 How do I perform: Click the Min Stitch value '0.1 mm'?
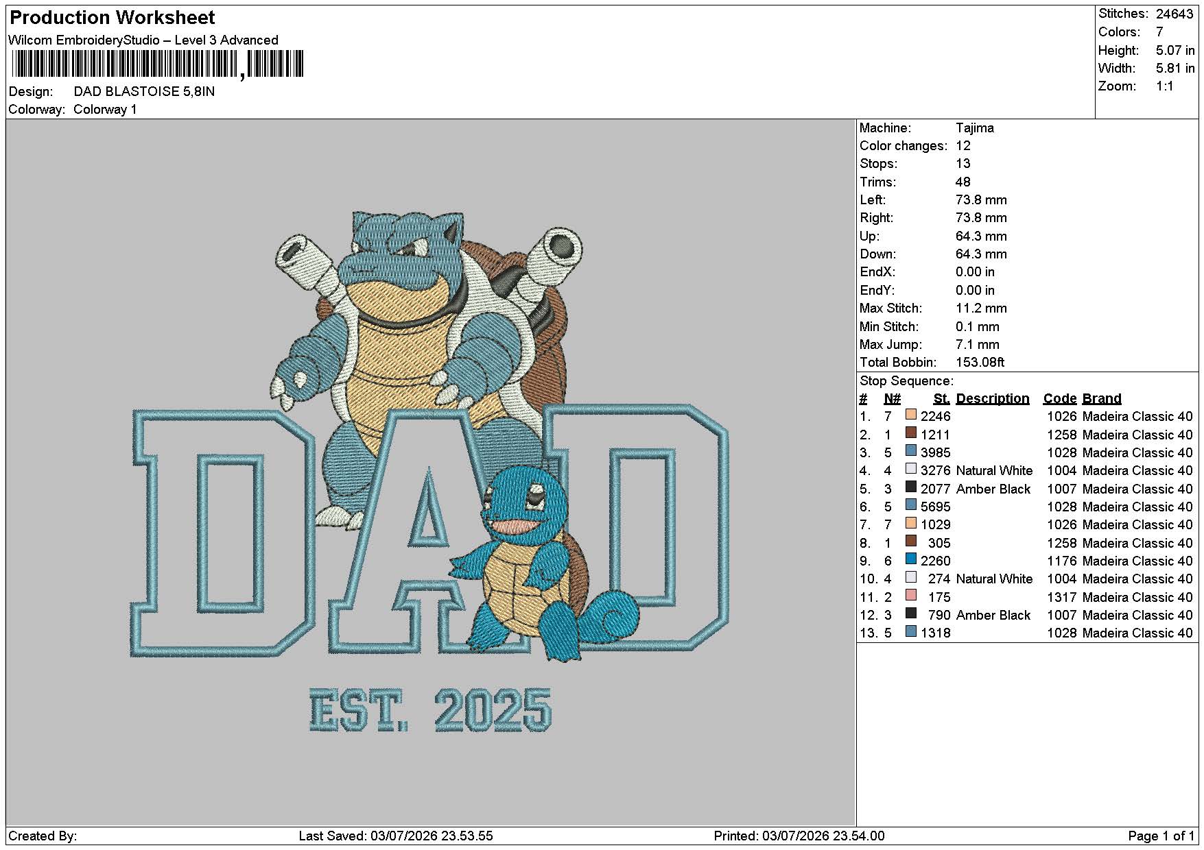tap(978, 326)
